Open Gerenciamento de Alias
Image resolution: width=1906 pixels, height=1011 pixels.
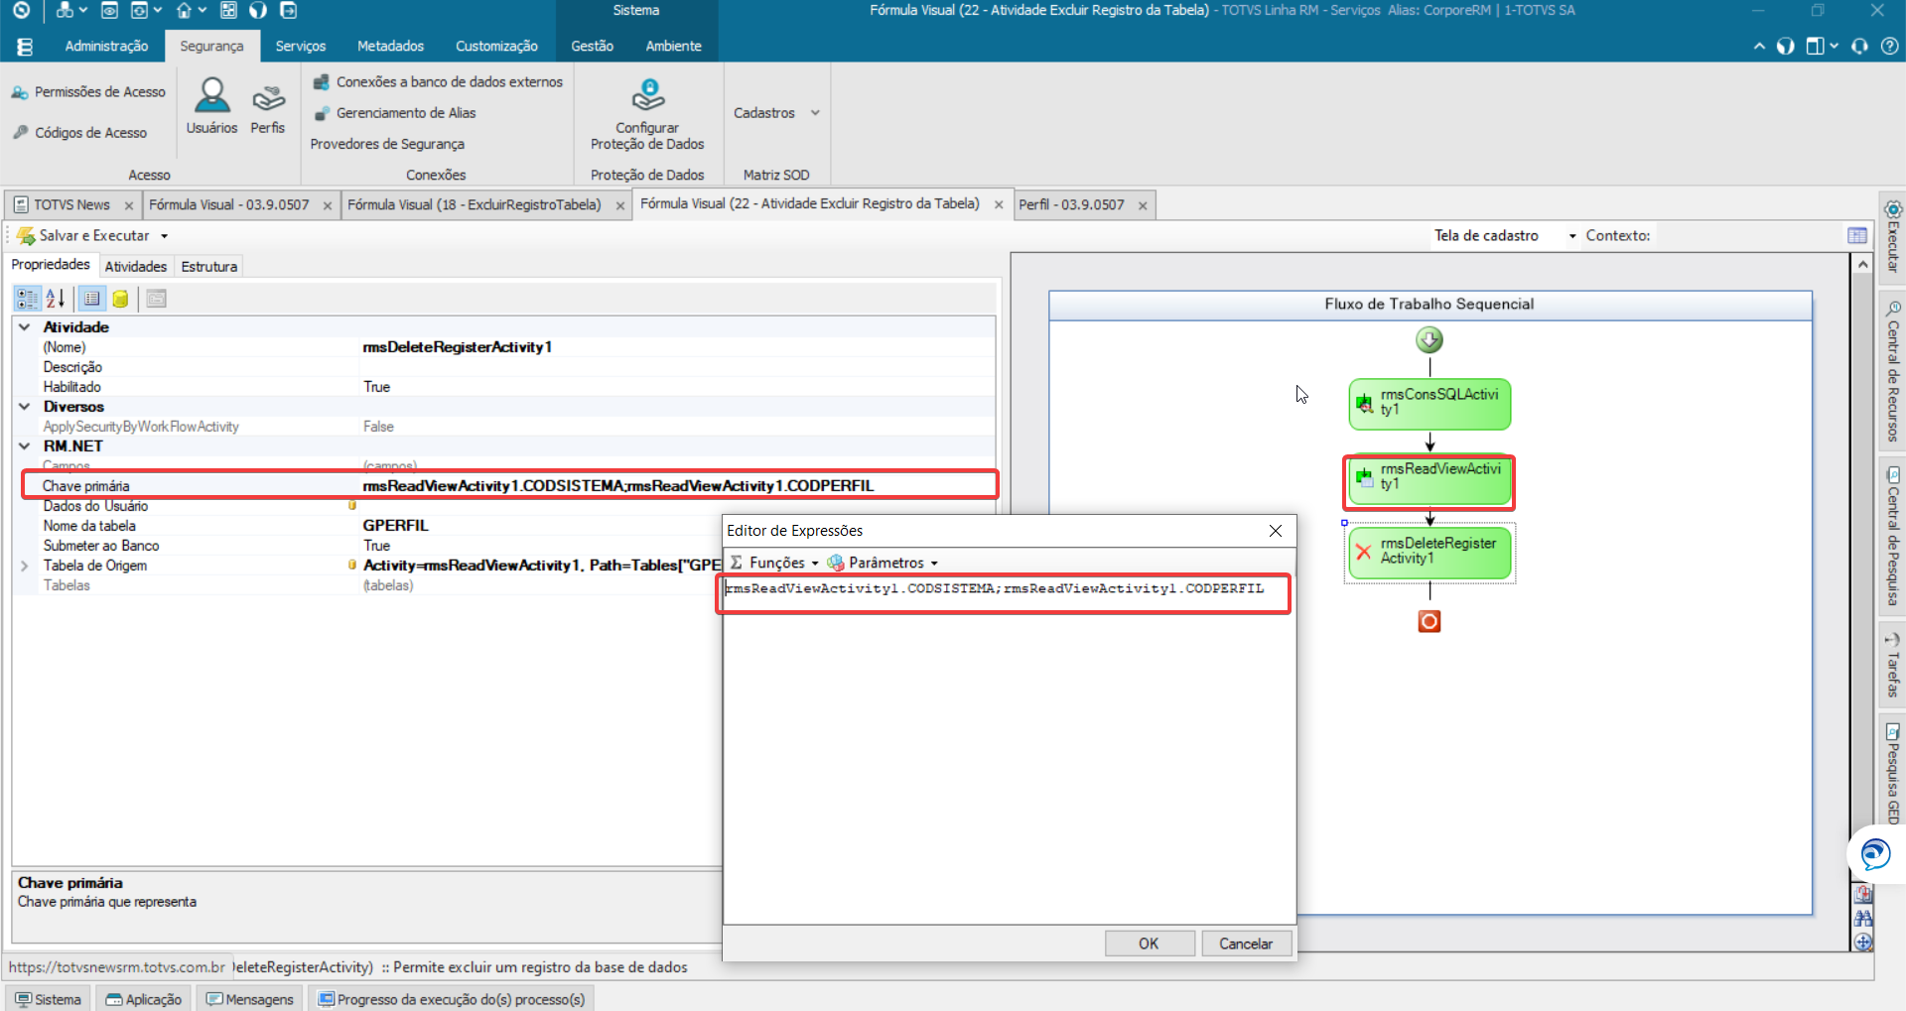395,113
